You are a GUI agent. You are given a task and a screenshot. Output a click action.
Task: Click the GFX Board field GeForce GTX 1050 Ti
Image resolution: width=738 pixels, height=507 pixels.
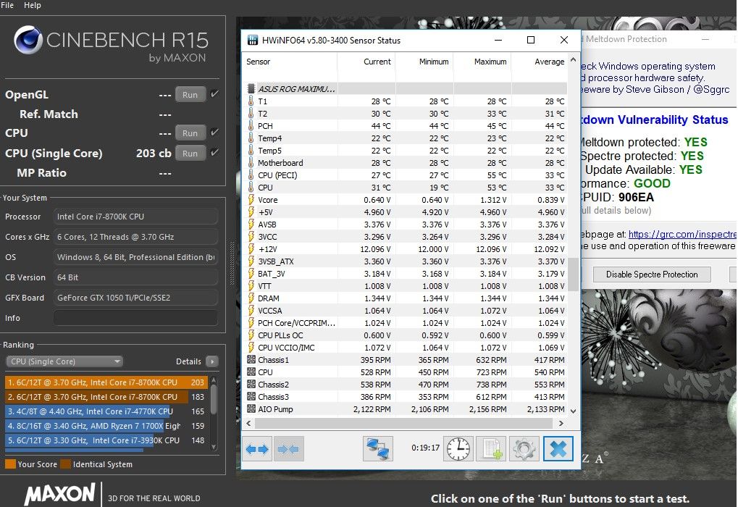135,298
